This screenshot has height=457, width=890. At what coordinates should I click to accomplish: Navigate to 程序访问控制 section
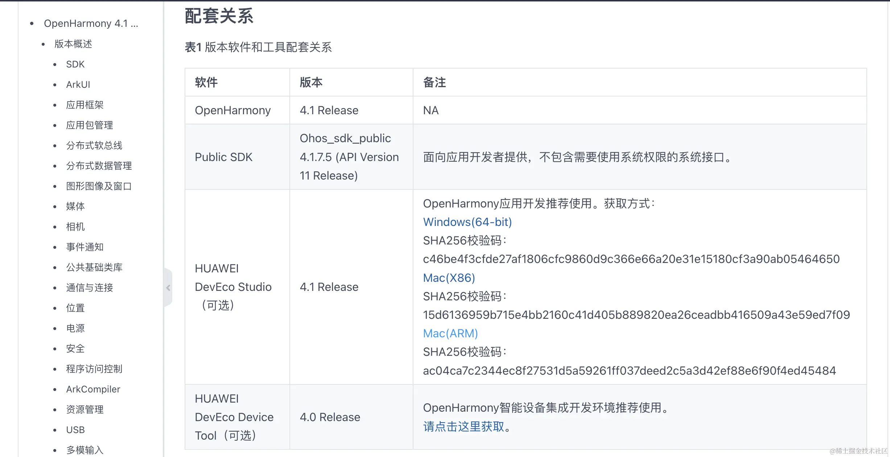(x=94, y=369)
